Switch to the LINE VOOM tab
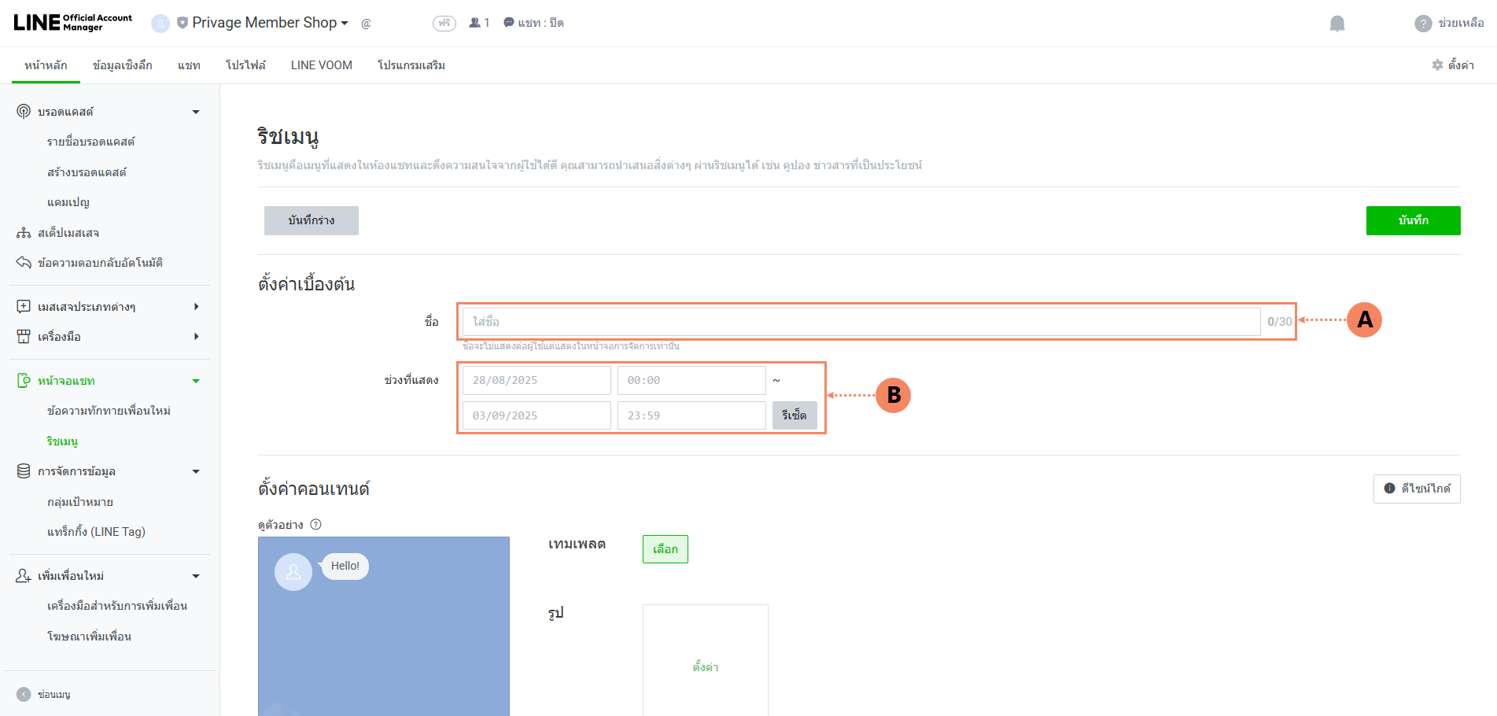The height and width of the screenshot is (716, 1497). point(321,65)
